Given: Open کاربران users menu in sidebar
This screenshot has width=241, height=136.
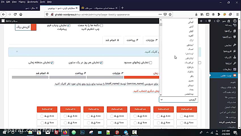Looking at the screenshot, I should tap(230, 57).
